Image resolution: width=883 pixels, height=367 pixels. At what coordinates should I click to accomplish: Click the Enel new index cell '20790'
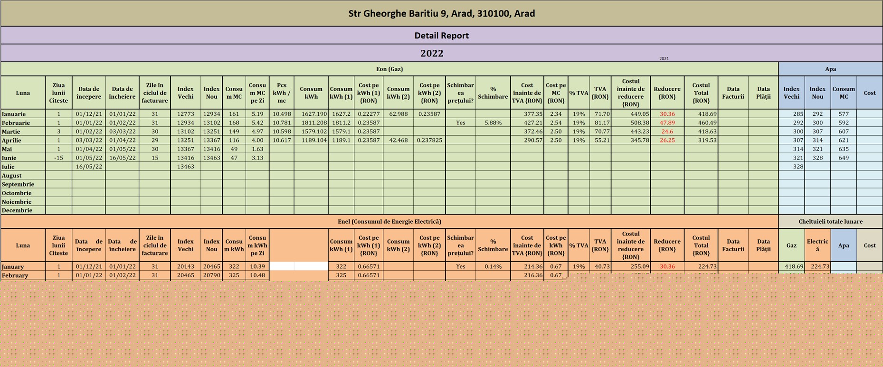(211, 275)
